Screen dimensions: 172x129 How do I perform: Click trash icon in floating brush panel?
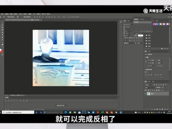(150, 31)
